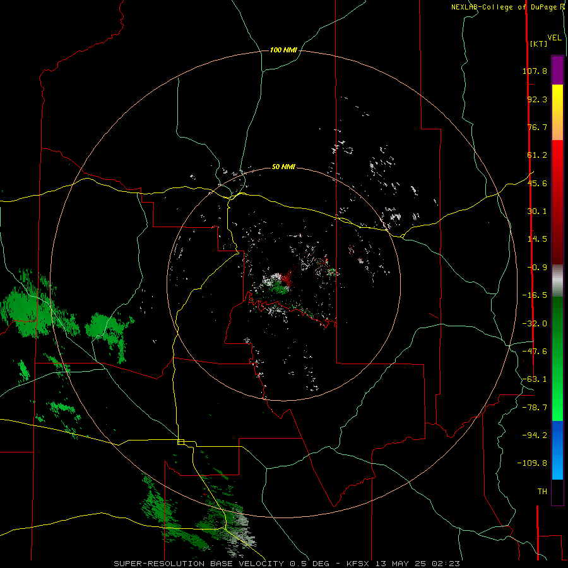The image size is (568, 568).
Task: Select the -16.5 velocity scale label
Action: [535, 295]
